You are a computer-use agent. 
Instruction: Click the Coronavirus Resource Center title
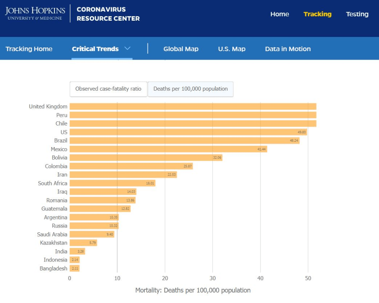tap(108, 14)
